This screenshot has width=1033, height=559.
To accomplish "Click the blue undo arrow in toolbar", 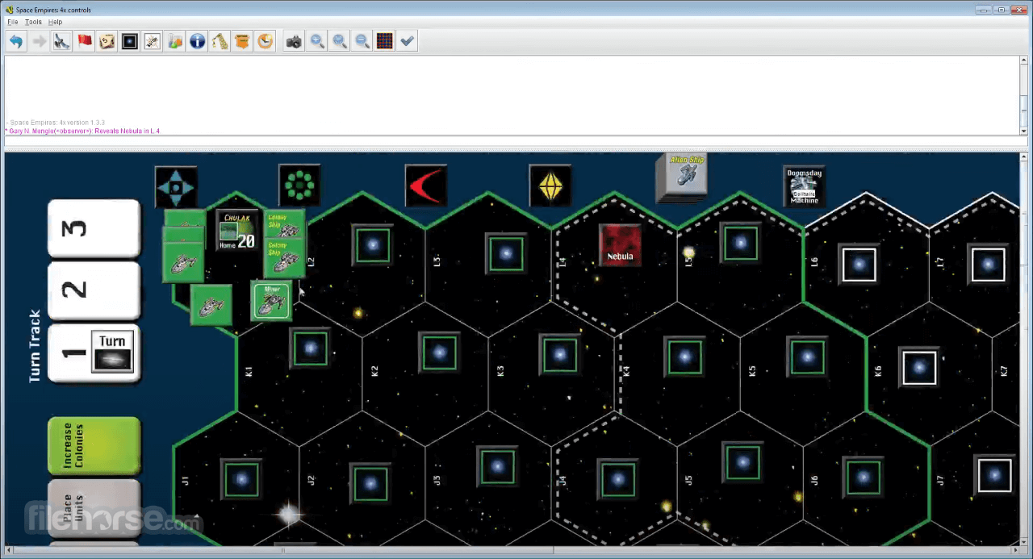I will coord(16,41).
